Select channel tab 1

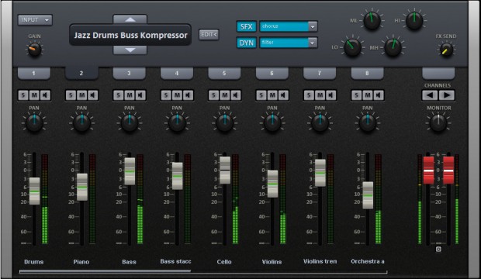pos(34,74)
